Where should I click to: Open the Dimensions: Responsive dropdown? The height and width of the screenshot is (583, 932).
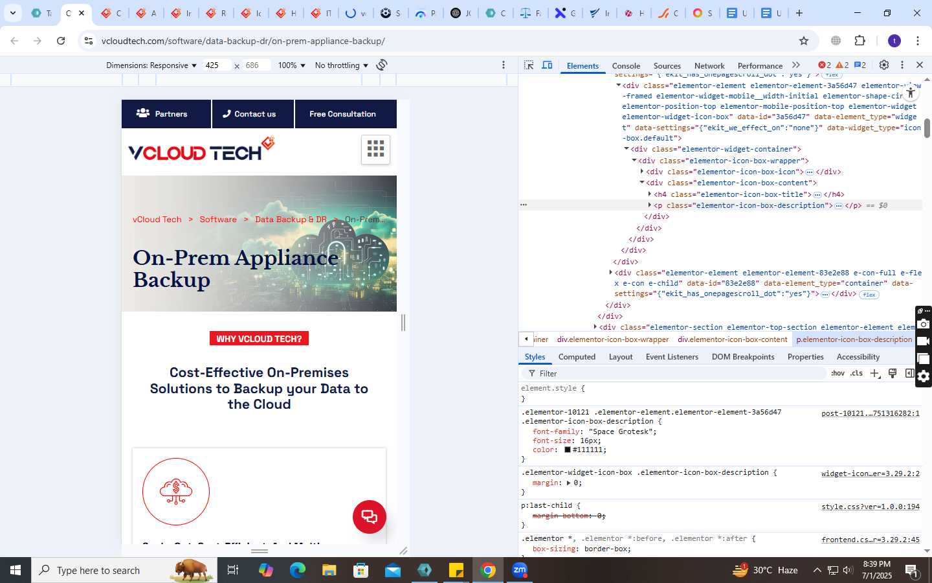coord(151,65)
